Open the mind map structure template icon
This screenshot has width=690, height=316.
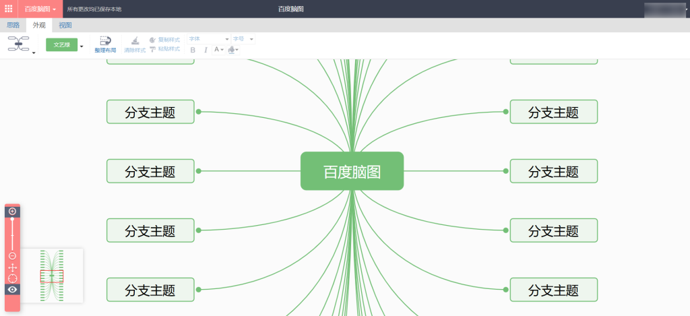pos(18,44)
